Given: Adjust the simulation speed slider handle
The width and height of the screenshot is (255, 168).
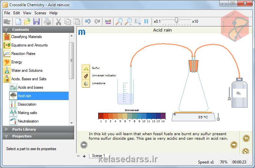Looking at the screenshot, I should click(x=176, y=20).
